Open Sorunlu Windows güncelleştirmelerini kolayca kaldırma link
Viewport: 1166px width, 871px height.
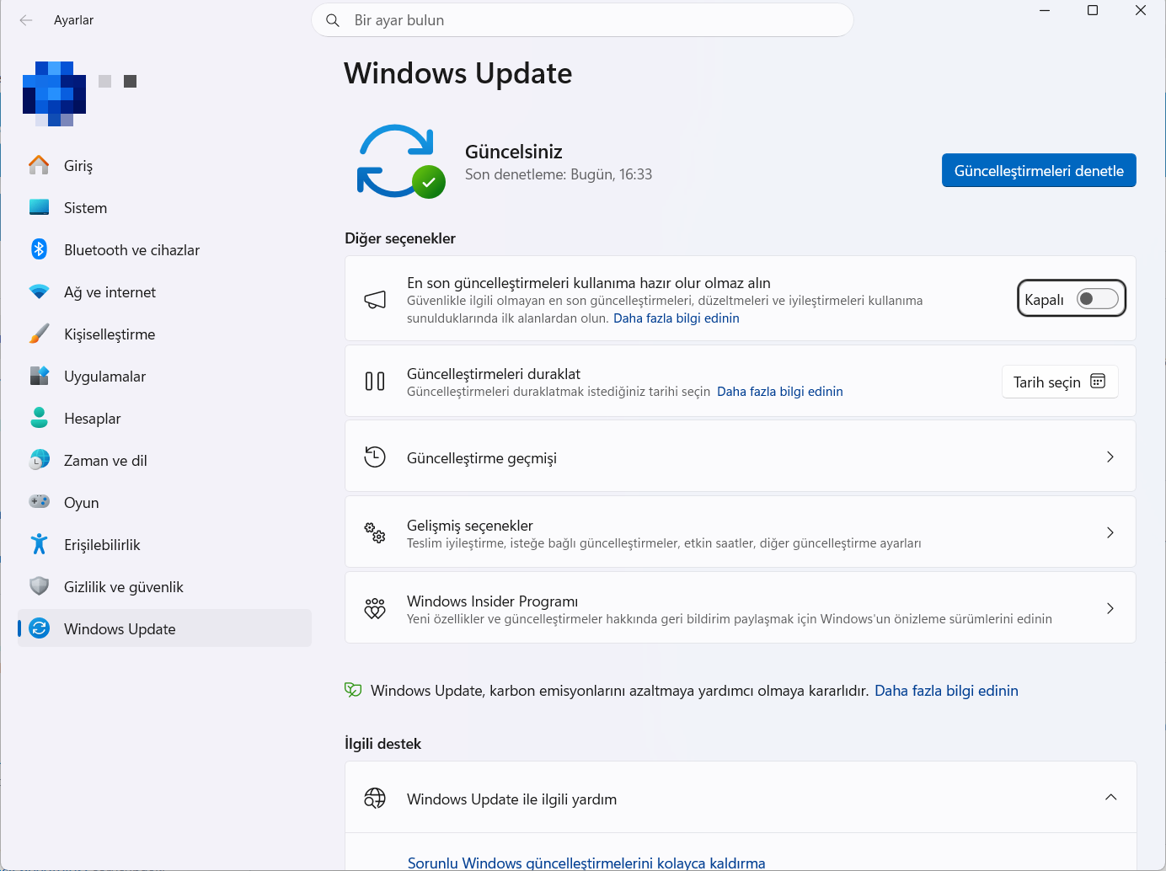click(586, 863)
